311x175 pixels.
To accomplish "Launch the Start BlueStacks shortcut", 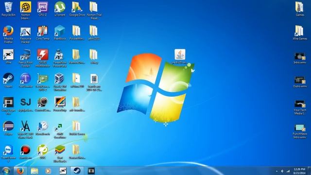I will (x=60, y=153).
